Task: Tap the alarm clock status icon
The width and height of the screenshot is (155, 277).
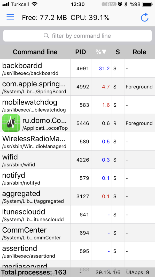Action: (x=120, y=4)
